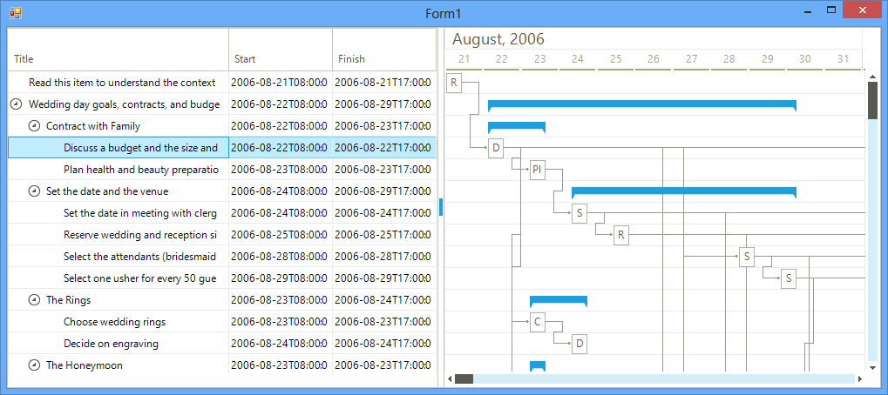888x395 pixels.
Task: Click the Title column header
Action: [x=119, y=50]
